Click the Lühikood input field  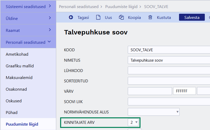click(169, 70)
